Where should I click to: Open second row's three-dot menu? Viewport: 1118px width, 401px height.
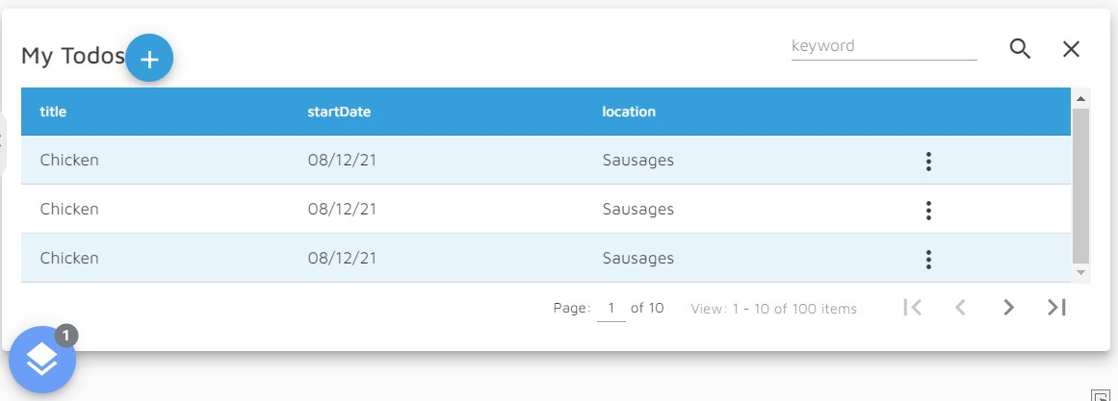928,211
